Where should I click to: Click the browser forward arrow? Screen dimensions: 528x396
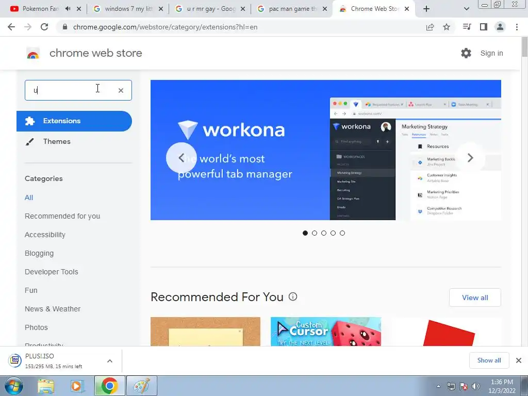pyautogui.click(x=28, y=27)
